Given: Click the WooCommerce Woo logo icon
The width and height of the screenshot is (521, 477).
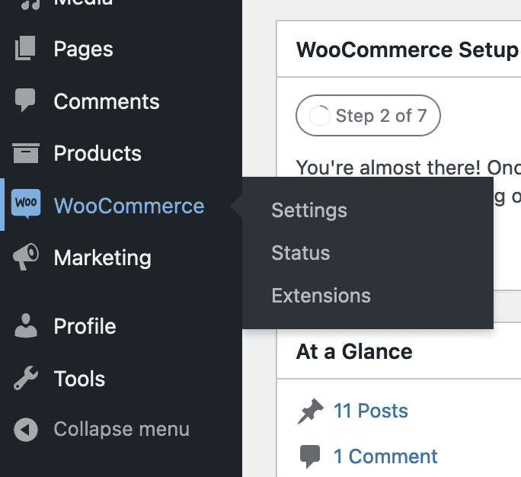Looking at the screenshot, I should click(26, 203).
